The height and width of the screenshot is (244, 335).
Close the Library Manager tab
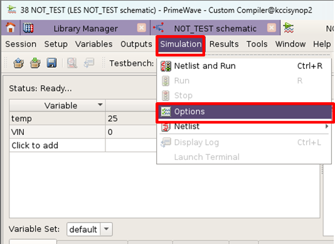141,28
